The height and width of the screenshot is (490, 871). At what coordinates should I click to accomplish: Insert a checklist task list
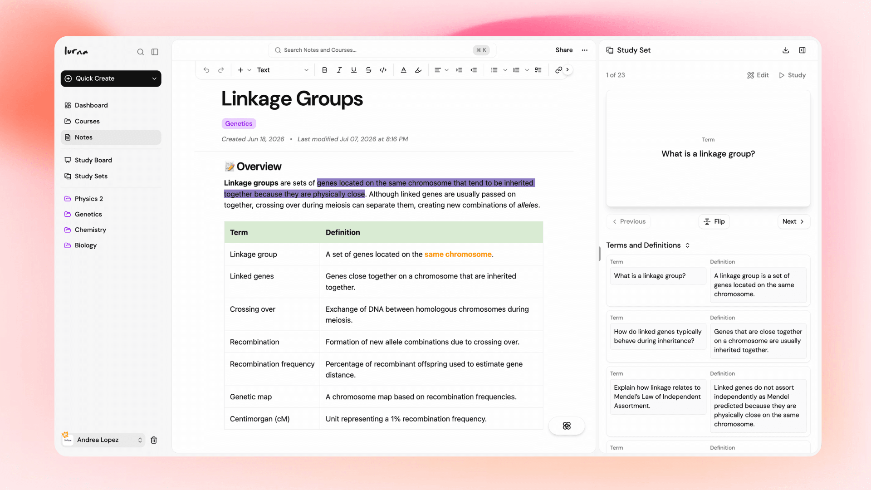[x=538, y=70]
